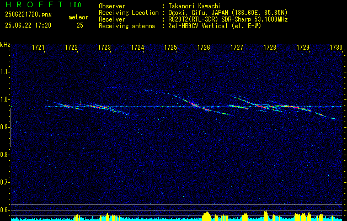Screen dimensions: 347x221
Task: Click the Receiver label
Action: (x=112, y=19)
